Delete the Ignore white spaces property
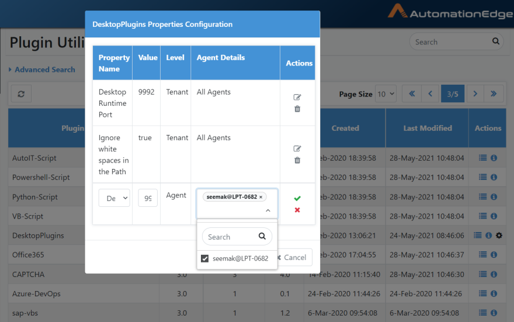Screen dimensions: 514x322 (297, 160)
